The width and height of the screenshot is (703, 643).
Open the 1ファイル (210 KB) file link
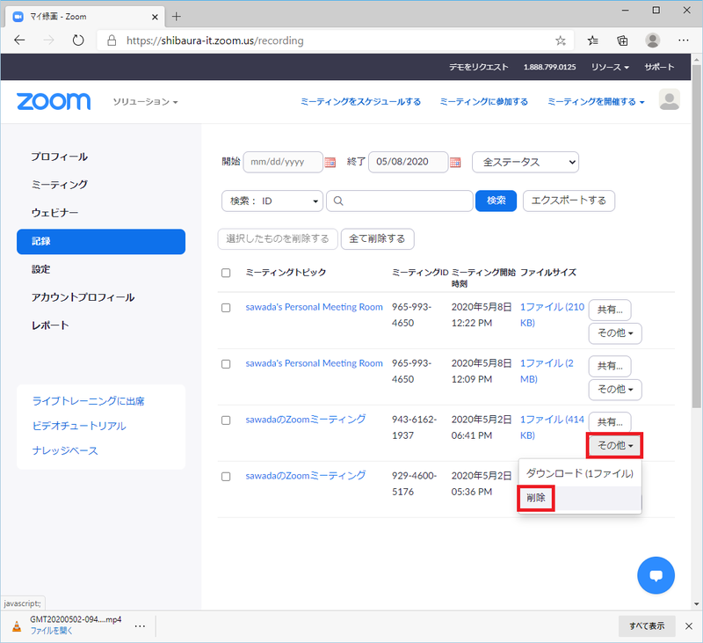[x=552, y=315]
